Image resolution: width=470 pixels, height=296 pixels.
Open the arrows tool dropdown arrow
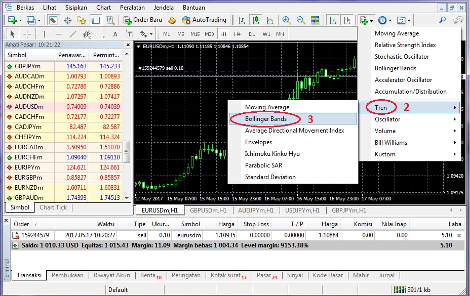coord(151,34)
